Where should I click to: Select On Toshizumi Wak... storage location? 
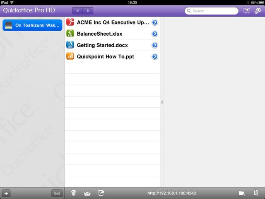(x=32, y=25)
